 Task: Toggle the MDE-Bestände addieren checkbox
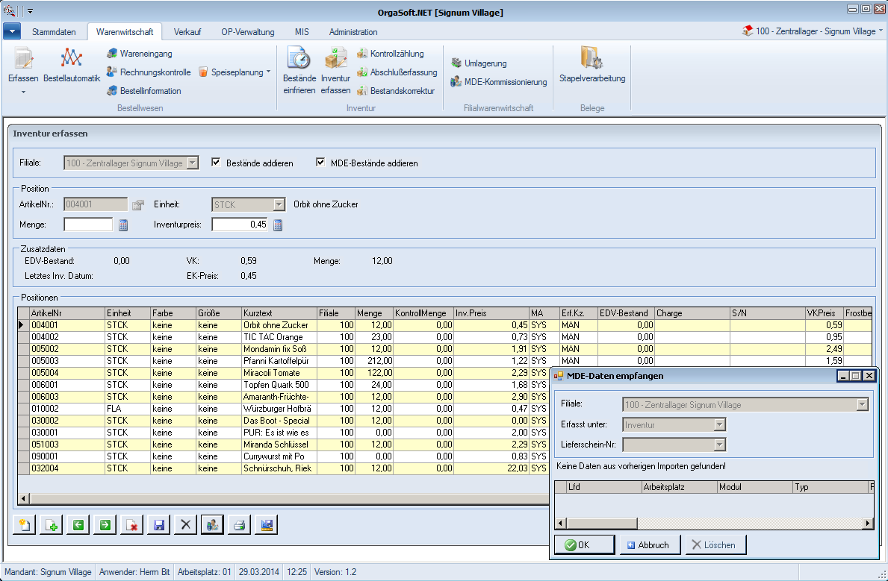tap(321, 163)
